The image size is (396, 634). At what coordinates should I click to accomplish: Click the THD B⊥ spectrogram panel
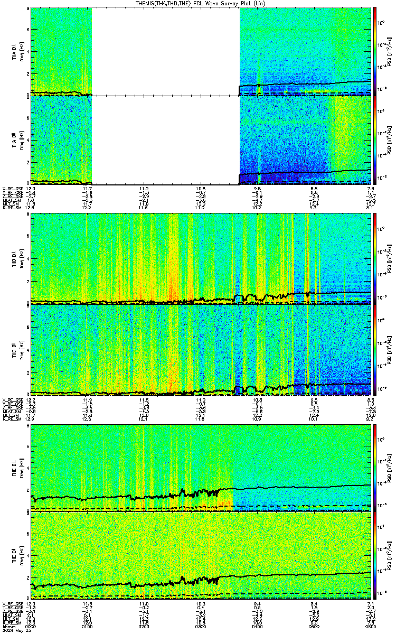pos(201,258)
